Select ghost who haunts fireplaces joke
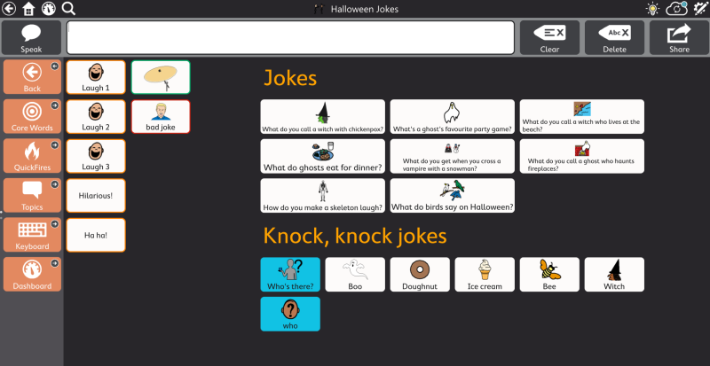Viewport: 710px width, 366px height. click(x=582, y=156)
